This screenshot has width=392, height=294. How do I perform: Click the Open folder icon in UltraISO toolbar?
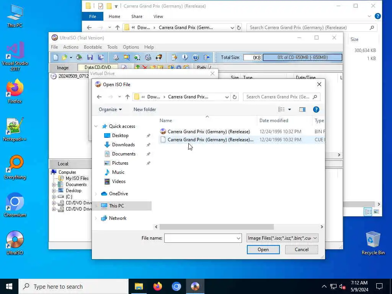pos(64,57)
